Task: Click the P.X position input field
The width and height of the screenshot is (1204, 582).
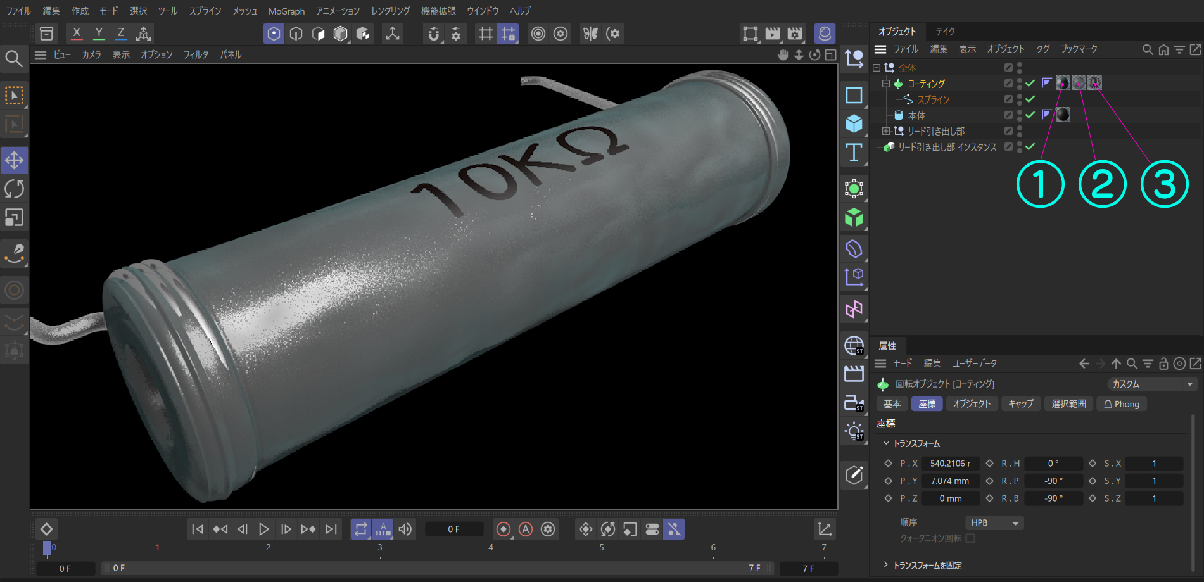Action: 950,464
